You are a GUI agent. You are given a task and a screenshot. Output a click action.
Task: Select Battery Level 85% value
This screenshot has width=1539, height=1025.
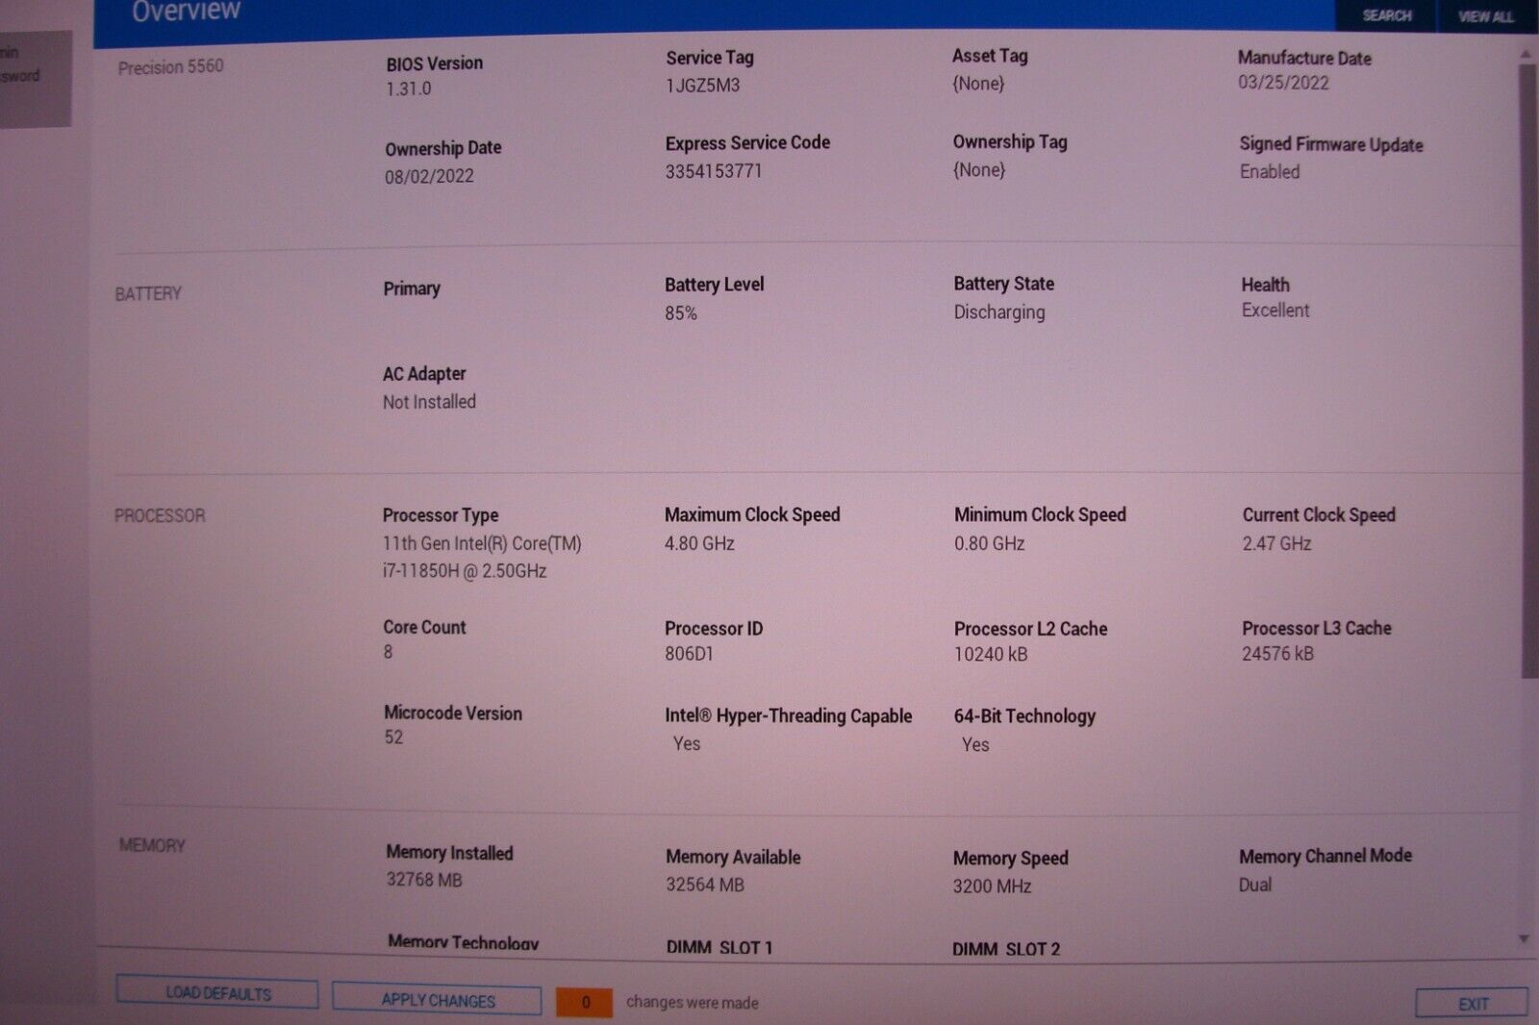point(681,313)
